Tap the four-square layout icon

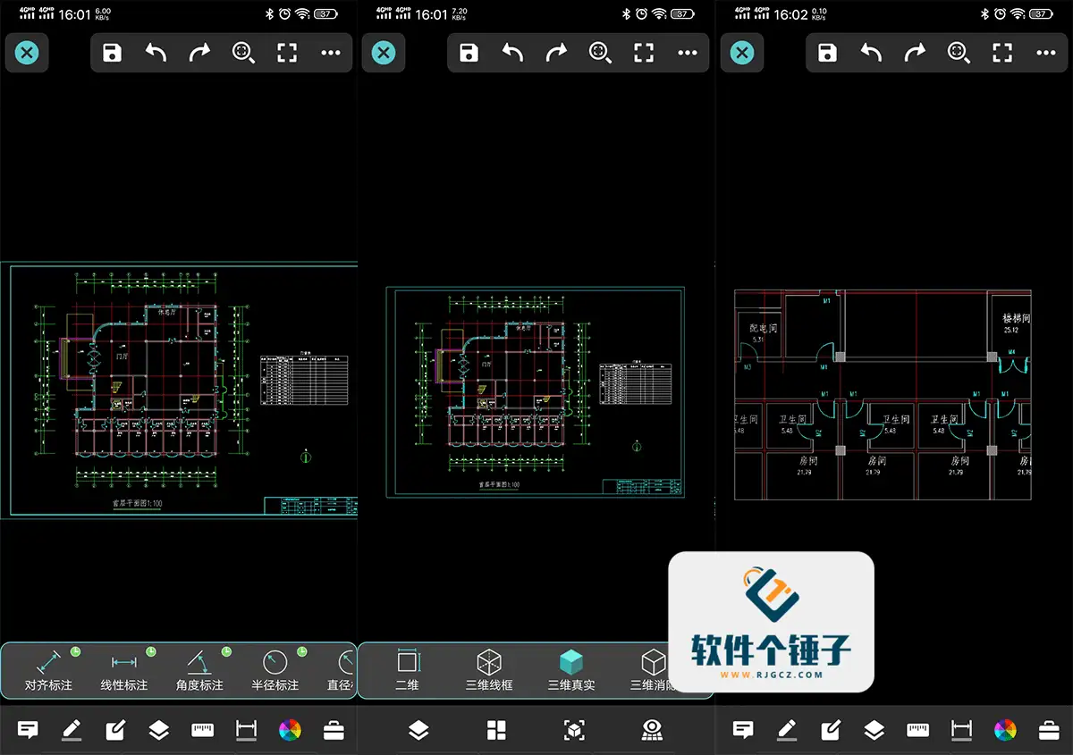[x=496, y=730]
